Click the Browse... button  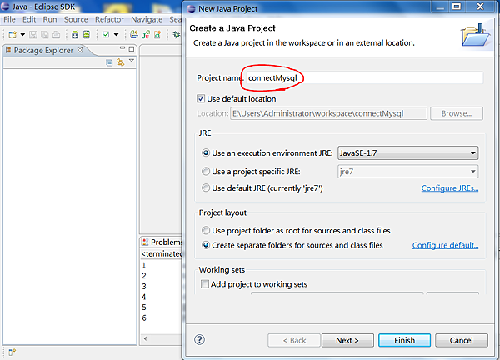click(x=457, y=113)
